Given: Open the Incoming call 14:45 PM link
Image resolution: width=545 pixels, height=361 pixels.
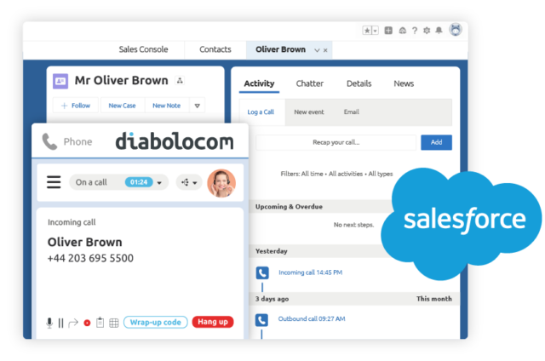Looking at the screenshot, I should pyautogui.click(x=310, y=272).
